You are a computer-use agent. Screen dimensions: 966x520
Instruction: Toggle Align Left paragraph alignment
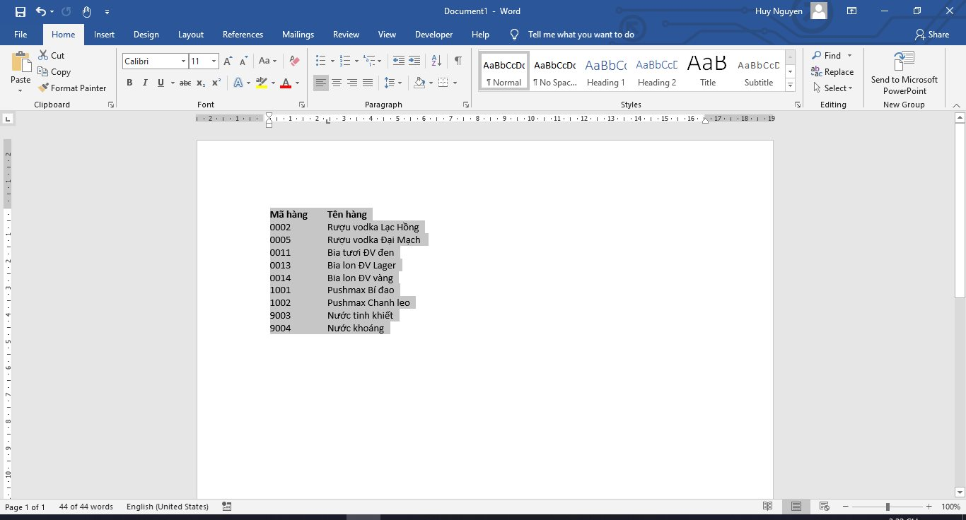[x=321, y=83]
